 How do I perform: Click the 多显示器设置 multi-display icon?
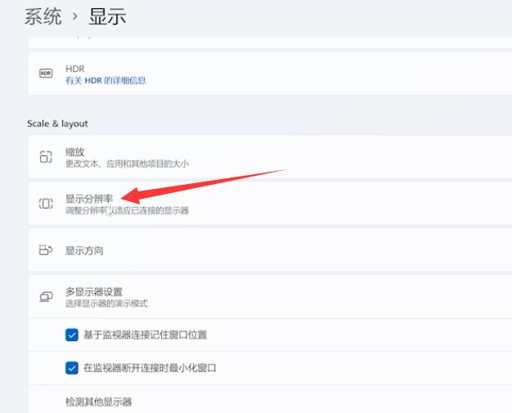coord(46,297)
